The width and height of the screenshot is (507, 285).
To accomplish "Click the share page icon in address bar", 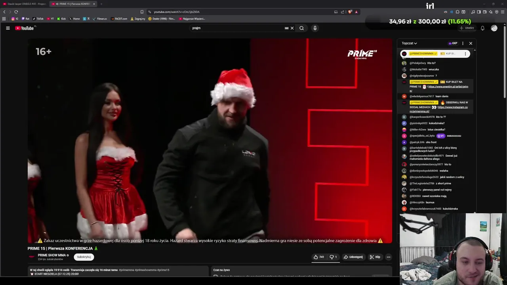I will (343, 12).
